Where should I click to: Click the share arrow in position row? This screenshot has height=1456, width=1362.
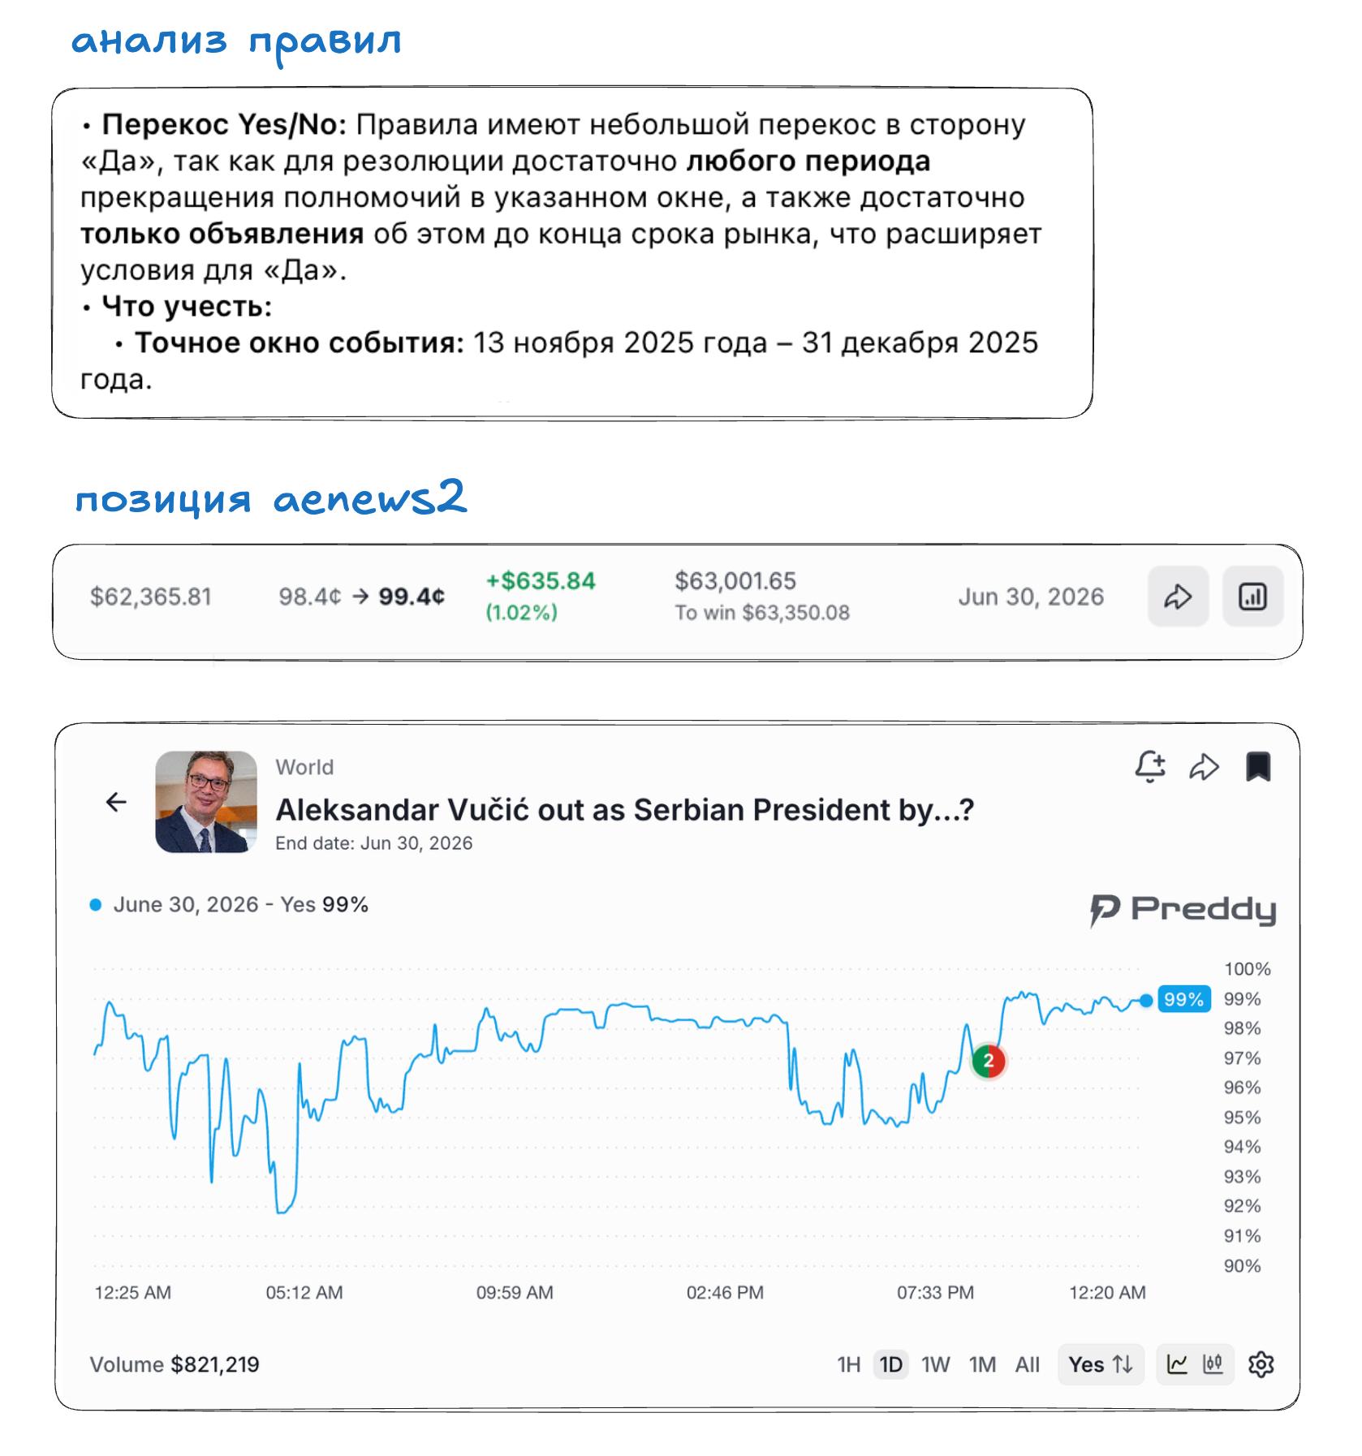point(1178,597)
